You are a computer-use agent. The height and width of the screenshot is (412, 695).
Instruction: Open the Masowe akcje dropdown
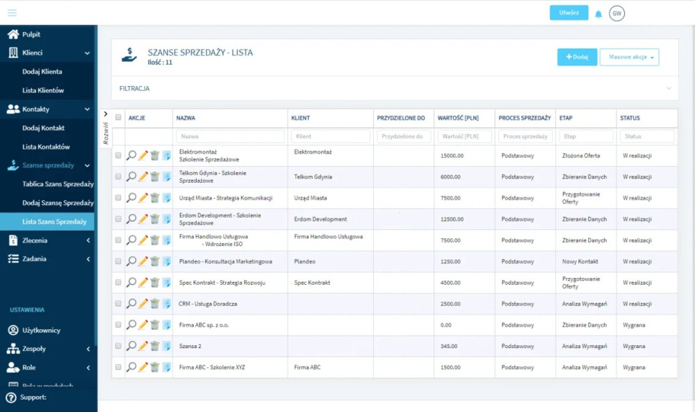click(x=629, y=57)
